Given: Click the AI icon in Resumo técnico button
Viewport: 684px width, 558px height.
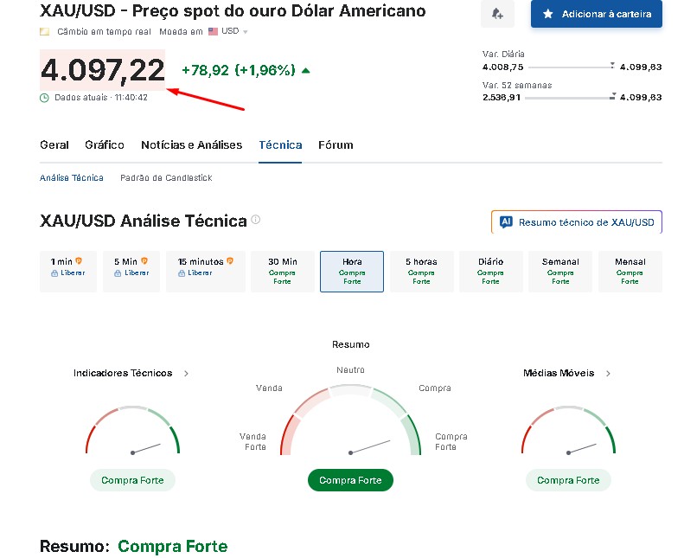Looking at the screenshot, I should point(507,222).
